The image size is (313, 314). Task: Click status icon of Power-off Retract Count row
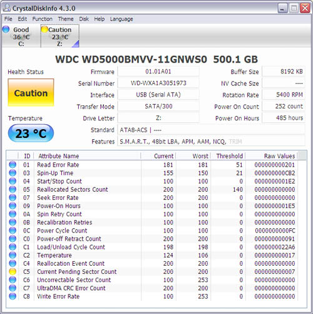[13, 239]
